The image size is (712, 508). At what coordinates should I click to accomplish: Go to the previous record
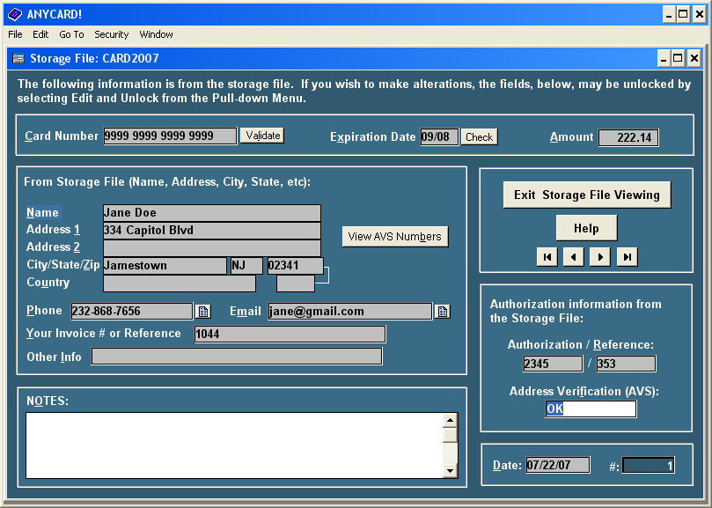tap(574, 257)
